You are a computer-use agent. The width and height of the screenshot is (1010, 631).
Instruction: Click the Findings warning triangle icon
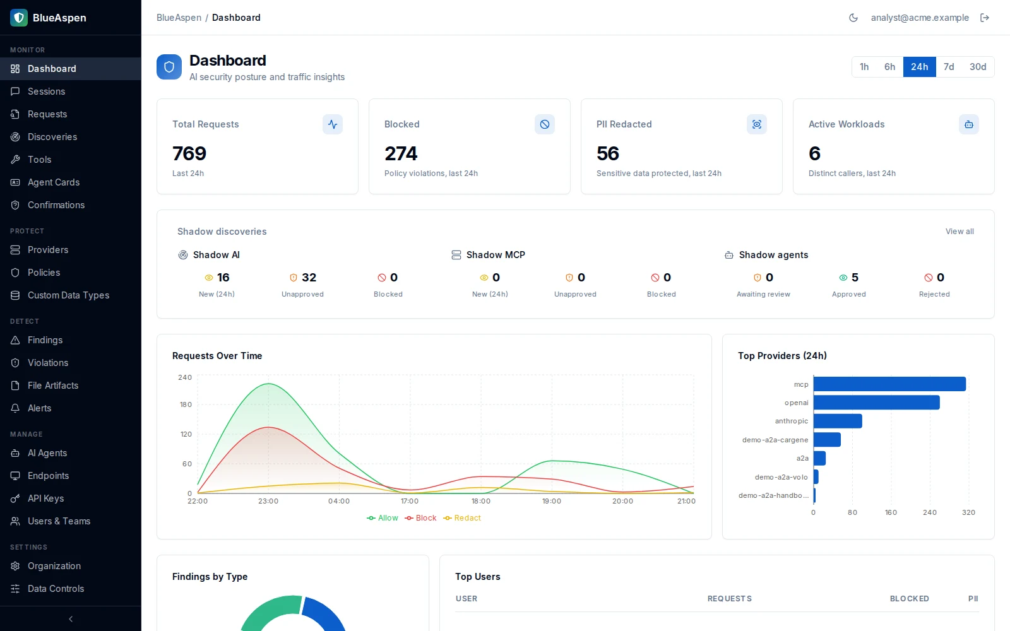(x=15, y=340)
